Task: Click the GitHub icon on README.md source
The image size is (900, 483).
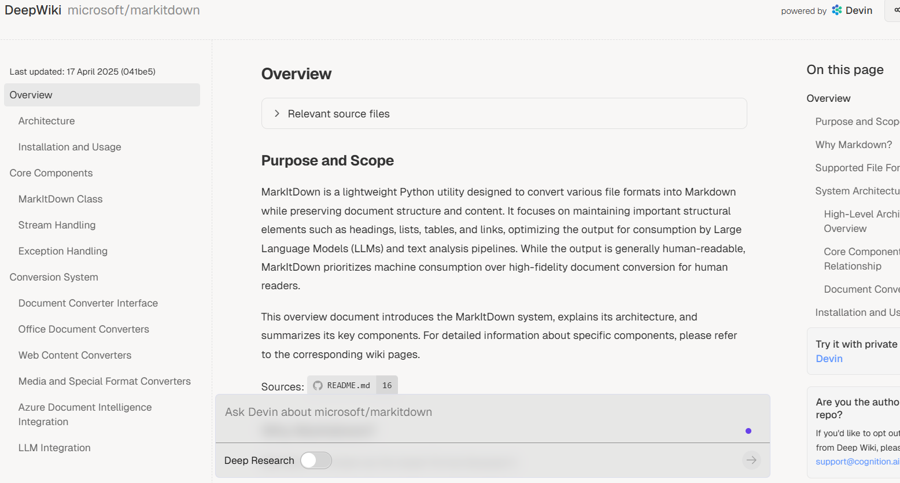Action: [x=318, y=386]
